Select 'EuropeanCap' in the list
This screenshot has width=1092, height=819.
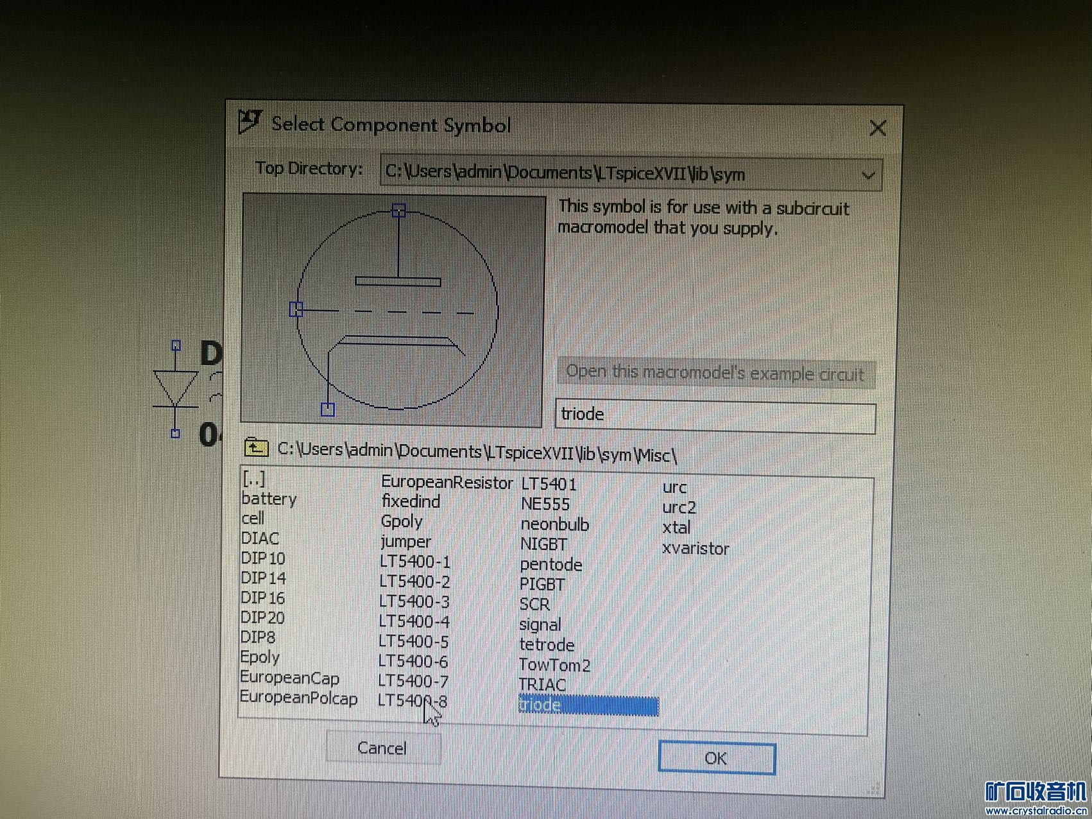[x=289, y=678]
